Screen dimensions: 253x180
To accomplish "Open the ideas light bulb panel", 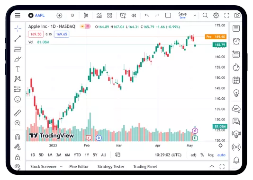I will [x=236, y=93].
